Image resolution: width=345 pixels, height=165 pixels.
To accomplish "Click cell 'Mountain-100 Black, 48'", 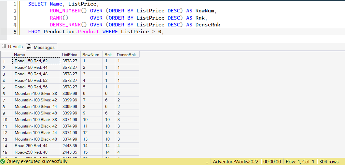I will 36,139.
